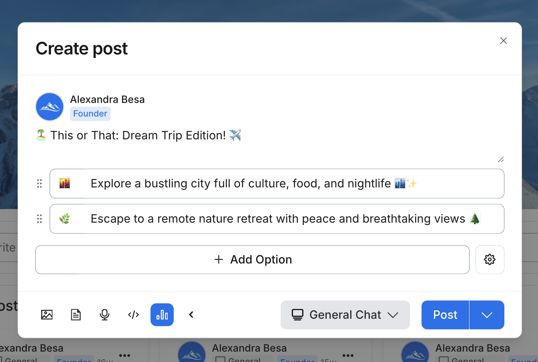The height and width of the screenshot is (362, 538).
Task: Click Alexandra Besa's profile avatar in the dialog
Action: tap(50, 107)
